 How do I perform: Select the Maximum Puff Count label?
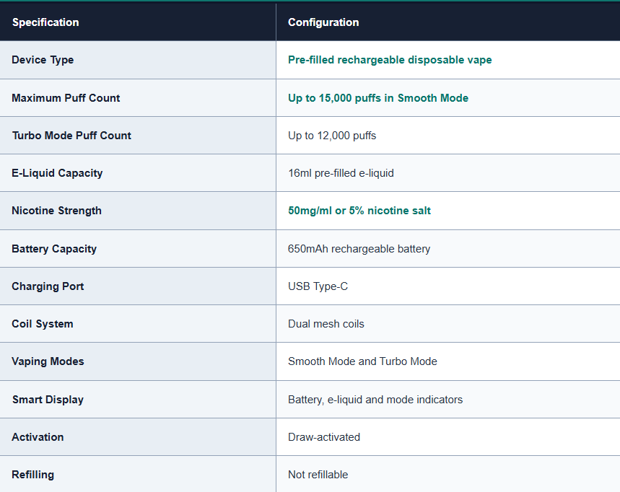[x=66, y=98]
